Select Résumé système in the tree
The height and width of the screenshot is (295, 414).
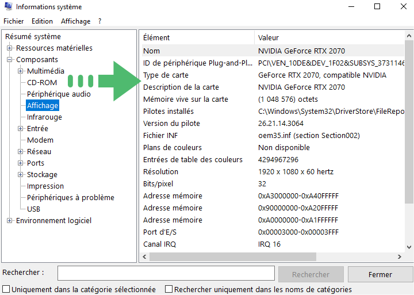[33, 36]
